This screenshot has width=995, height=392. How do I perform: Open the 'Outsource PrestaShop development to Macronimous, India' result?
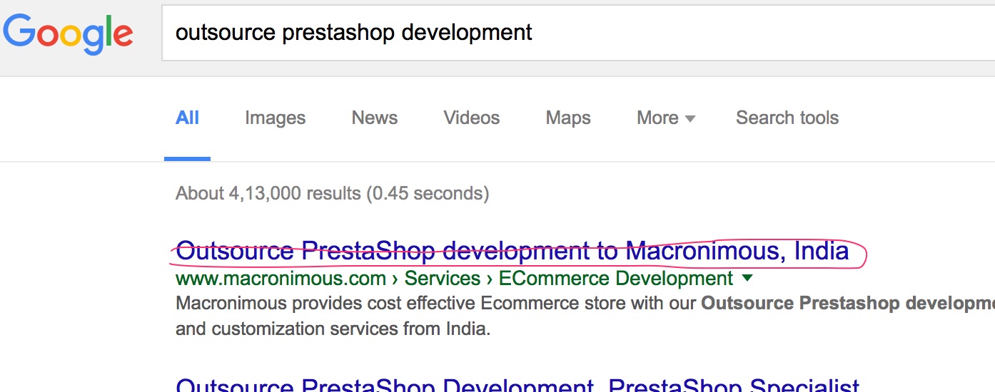pyautogui.click(x=512, y=252)
